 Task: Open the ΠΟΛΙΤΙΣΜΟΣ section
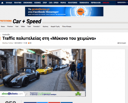click(73, 3)
